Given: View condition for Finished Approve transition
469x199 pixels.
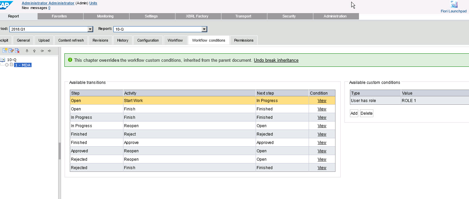Looking at the screenshot, I should pos(322,143).
